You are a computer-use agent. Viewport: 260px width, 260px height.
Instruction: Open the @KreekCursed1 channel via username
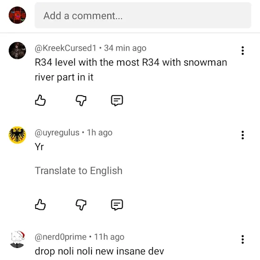pyautogui.click(x=65, y=48)
